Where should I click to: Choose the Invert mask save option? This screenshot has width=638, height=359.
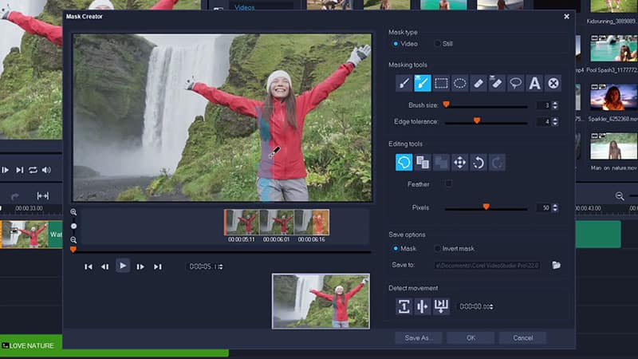[437, 248]
